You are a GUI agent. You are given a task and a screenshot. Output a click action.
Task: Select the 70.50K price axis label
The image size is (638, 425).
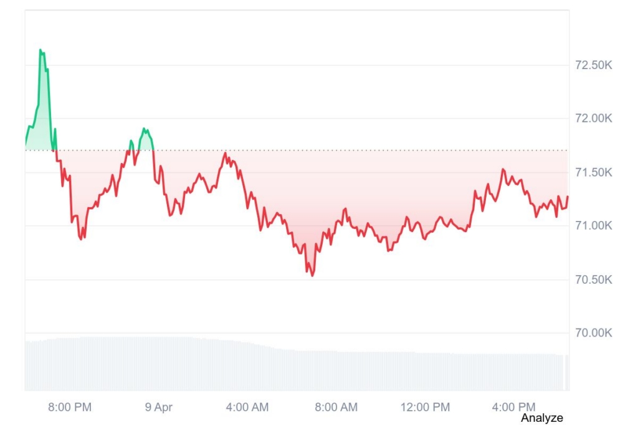click(593, 279)
